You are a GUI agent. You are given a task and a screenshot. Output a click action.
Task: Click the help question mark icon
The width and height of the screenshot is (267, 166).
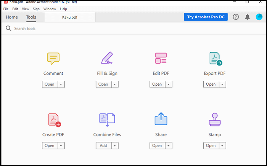click(236, 17)
